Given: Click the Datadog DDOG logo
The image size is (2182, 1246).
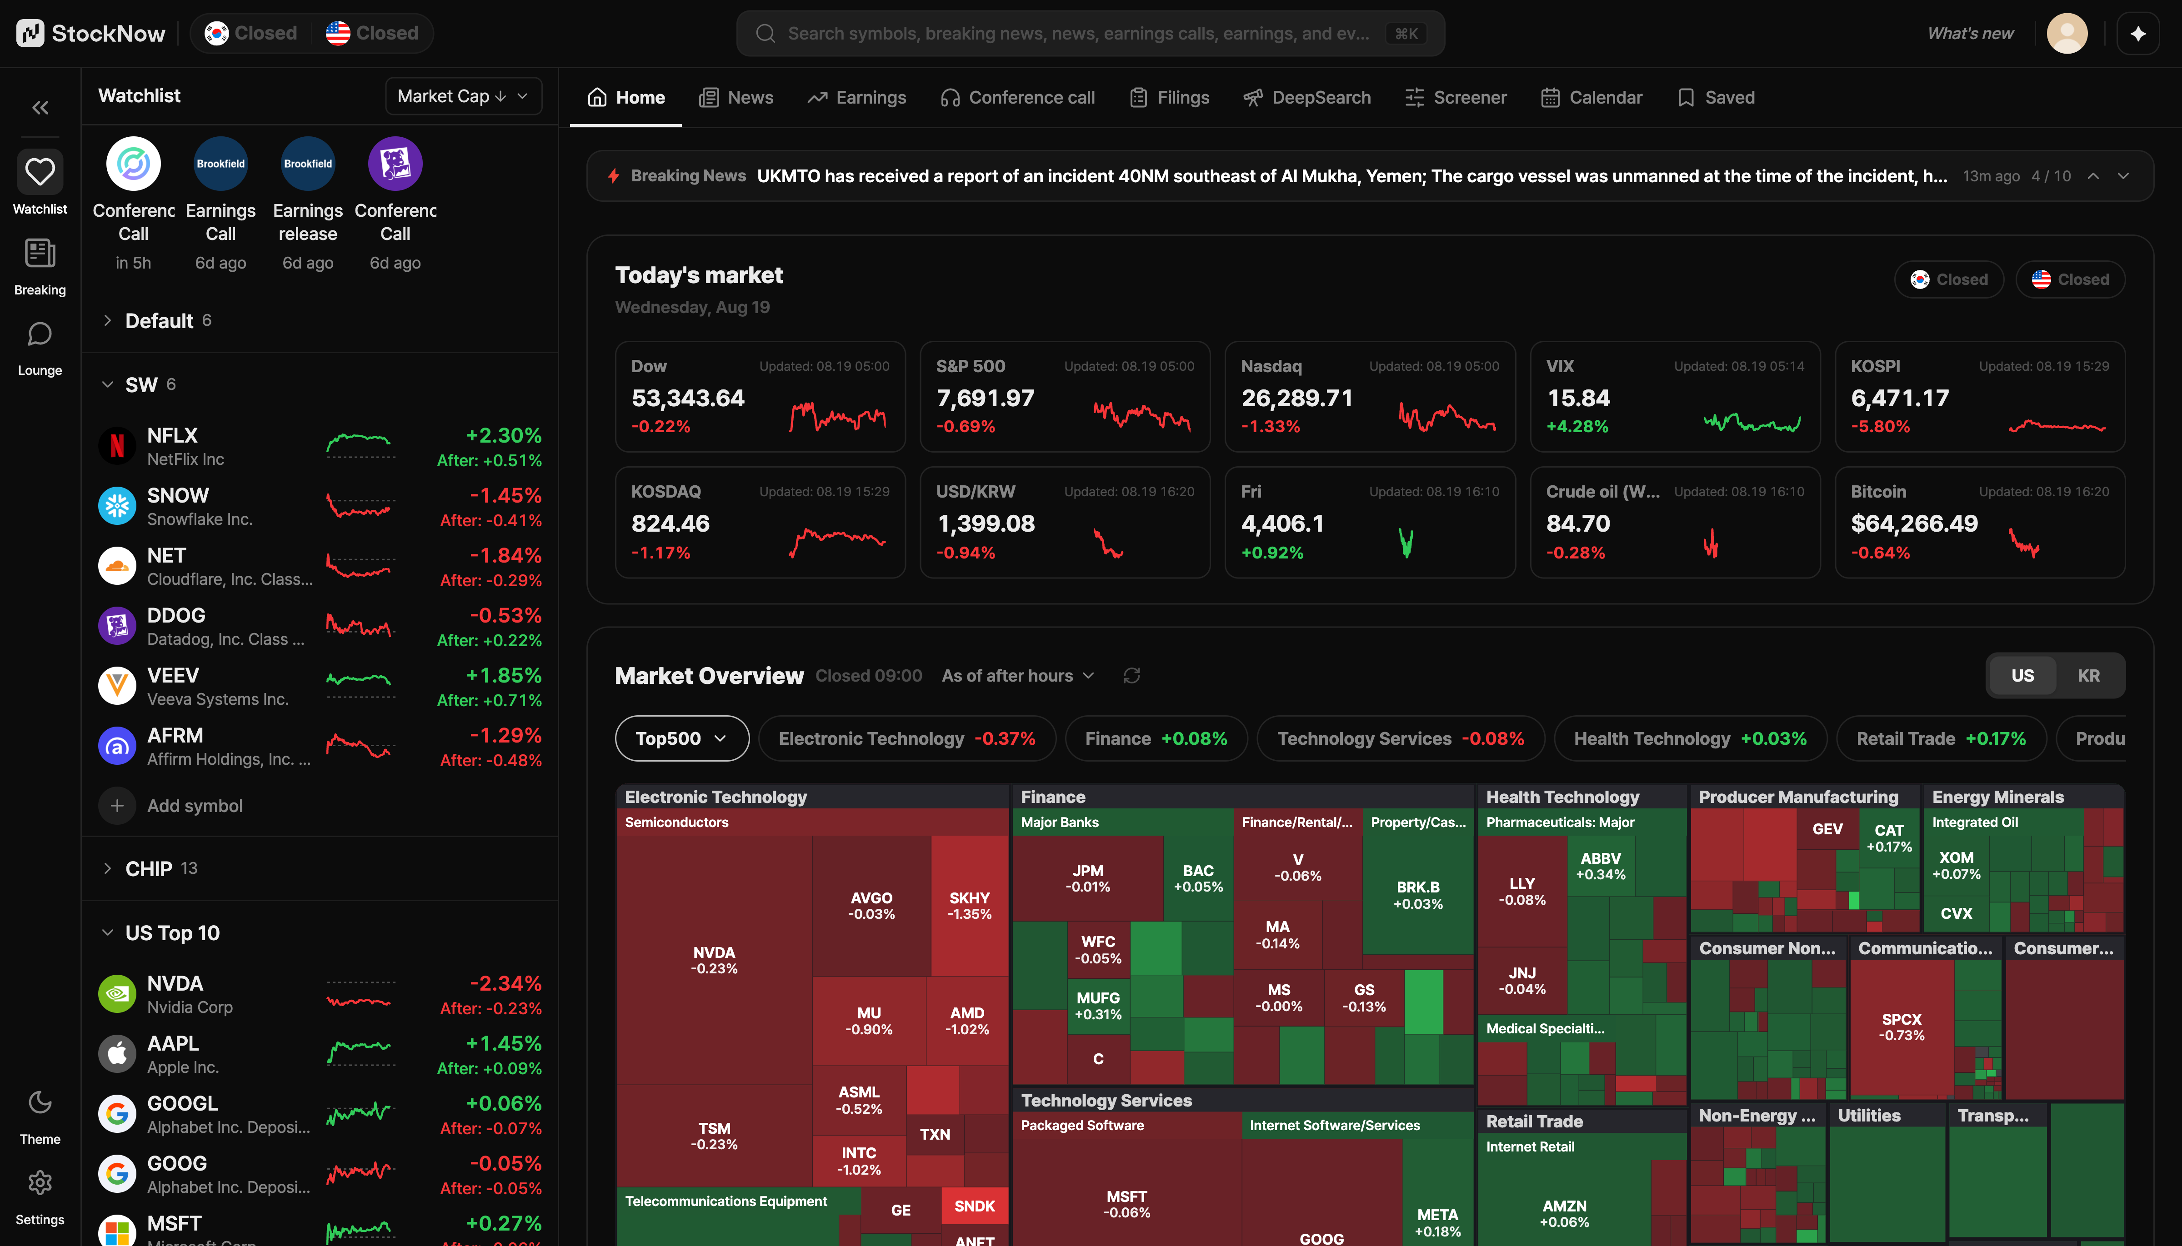Looking at the screenshot, I should (117, 626).
